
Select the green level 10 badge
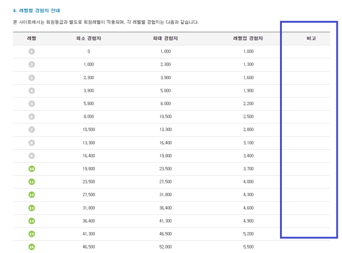coord(31,169)
